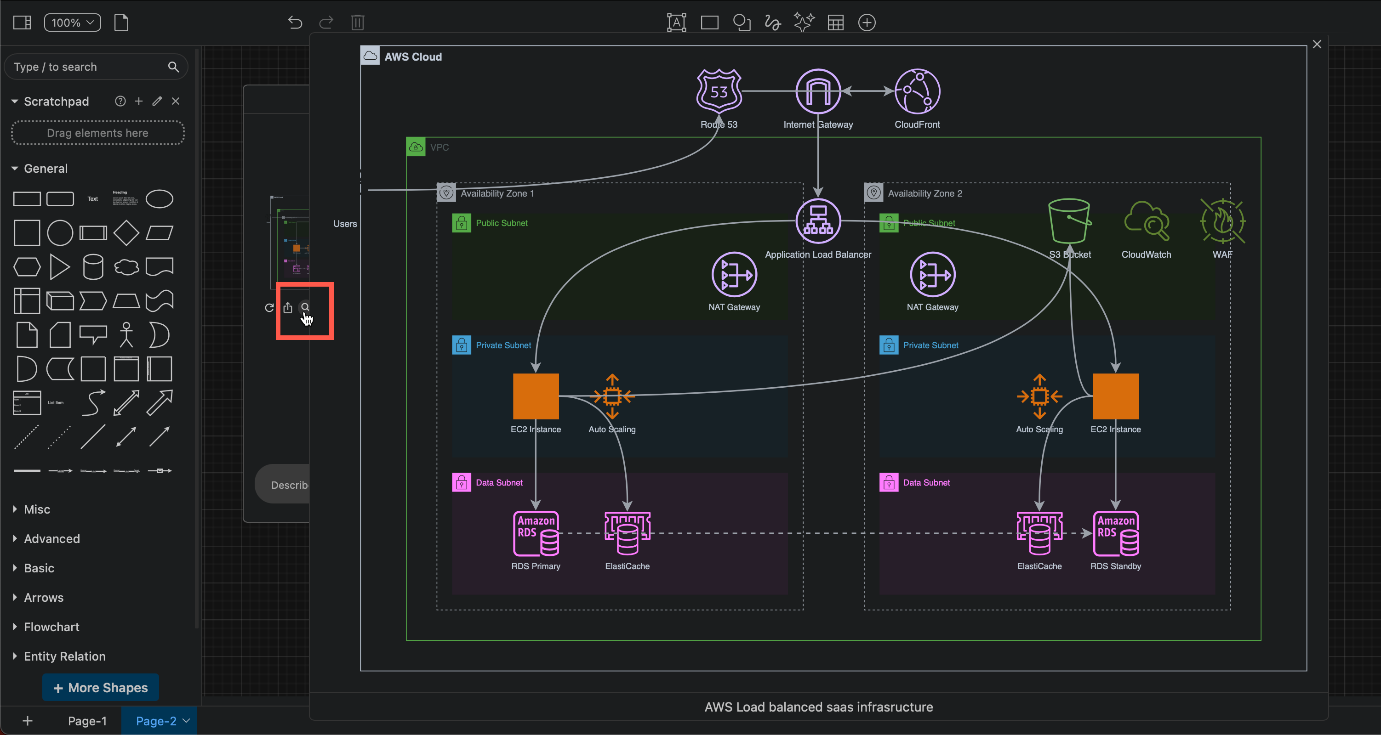This screenshot has height=735, width=1381.
Task: Switch to the Page-1 tab
Action: 87,721
